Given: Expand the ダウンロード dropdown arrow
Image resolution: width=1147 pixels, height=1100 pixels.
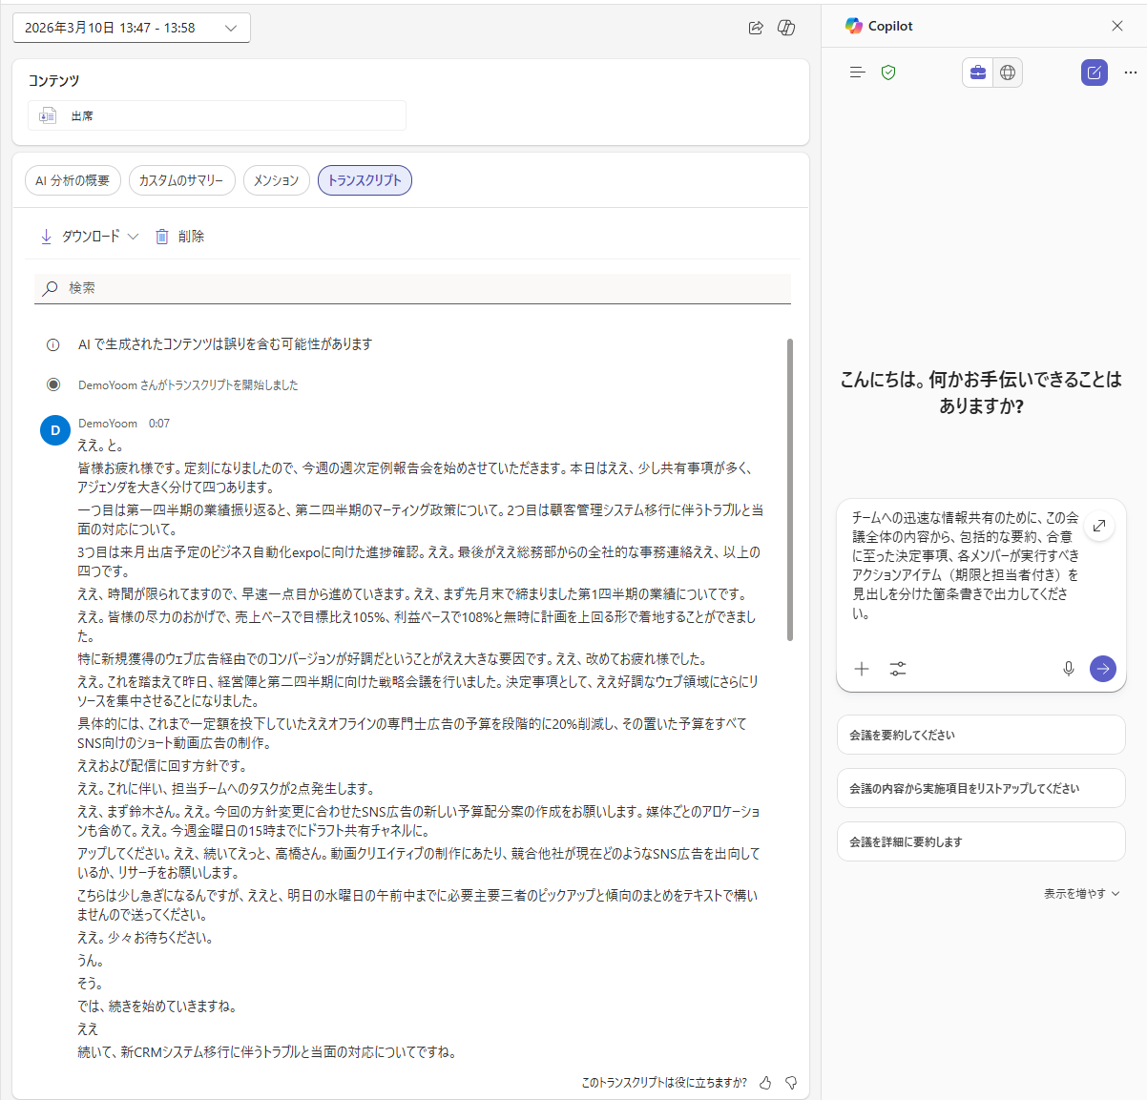Looking at the screenshot, I should [133, 237].
